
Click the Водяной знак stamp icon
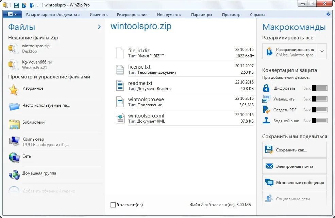pyautogui.click(x=266, y=121)
